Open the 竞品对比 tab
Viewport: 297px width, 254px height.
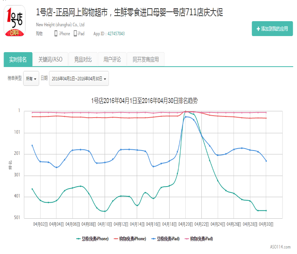(x=83, y=59)
